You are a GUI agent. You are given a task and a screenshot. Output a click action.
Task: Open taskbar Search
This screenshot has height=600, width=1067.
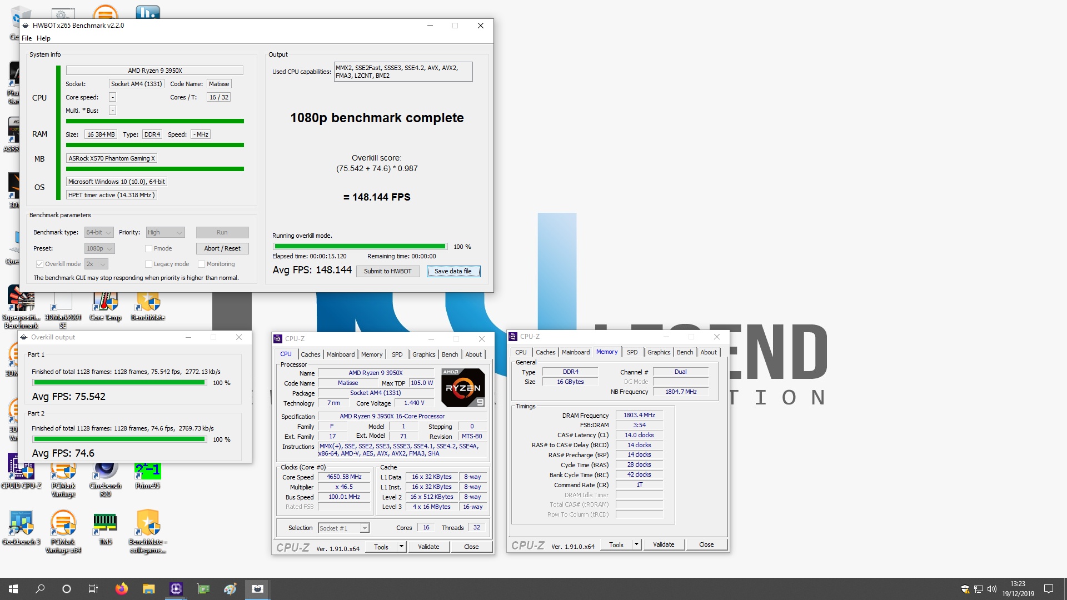(40, 589)
